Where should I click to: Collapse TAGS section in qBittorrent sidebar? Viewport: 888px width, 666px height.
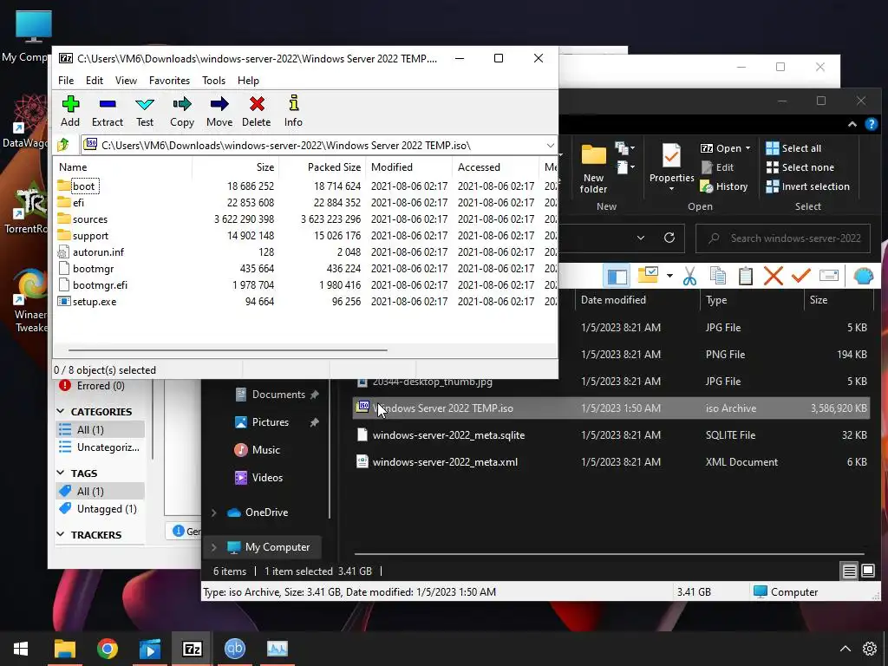pos(62,473)
